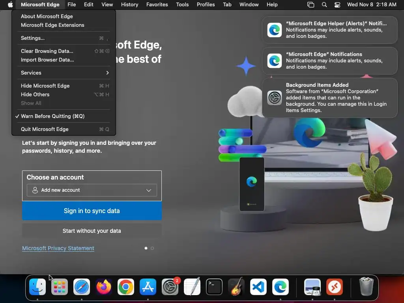Open the Edge Helper (Alerts) notification
404x303 pixels.
click(x=330, y=30)
